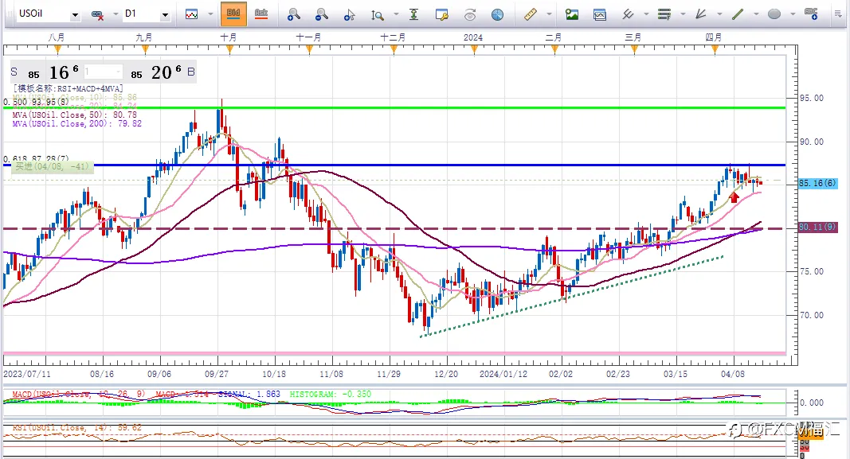Open the D1 timeframe dropdown
This screenshot has width=850, height=459.
click(x=165, y=15)
